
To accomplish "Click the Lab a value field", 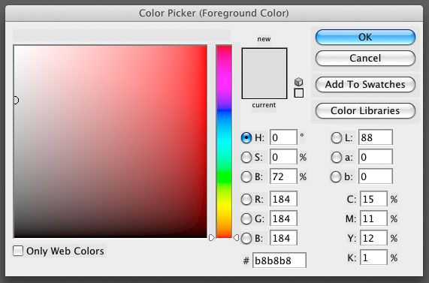I will tap(376, 157).
